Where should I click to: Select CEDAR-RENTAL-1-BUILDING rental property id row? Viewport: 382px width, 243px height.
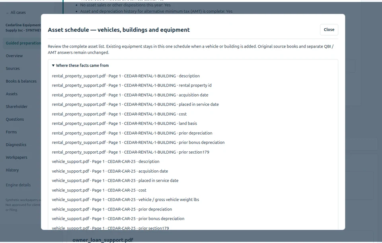click(x=132, y=85)
